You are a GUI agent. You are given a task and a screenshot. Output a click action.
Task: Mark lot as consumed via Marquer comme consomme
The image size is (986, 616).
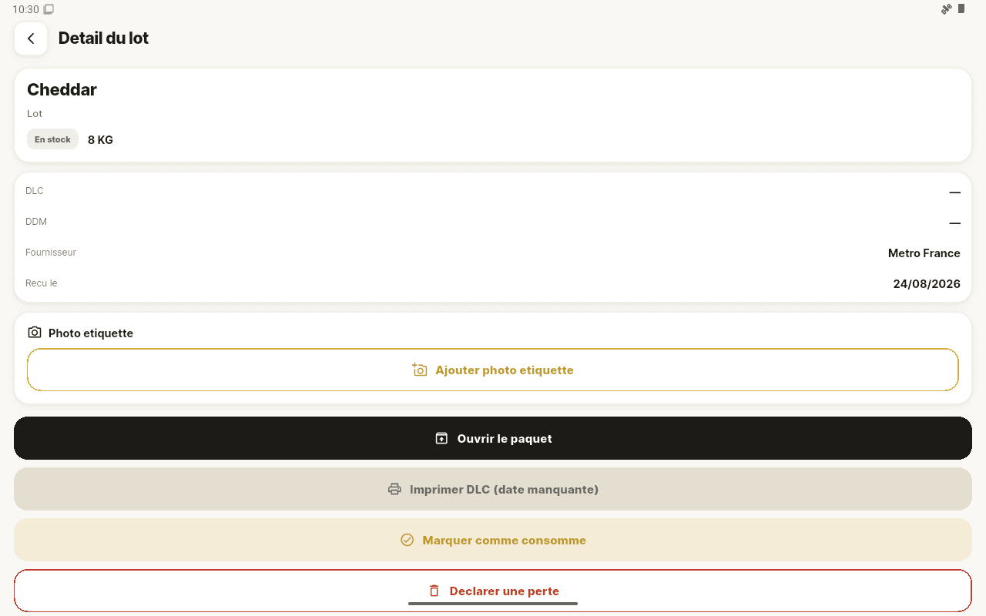click(x=493, y=540)
